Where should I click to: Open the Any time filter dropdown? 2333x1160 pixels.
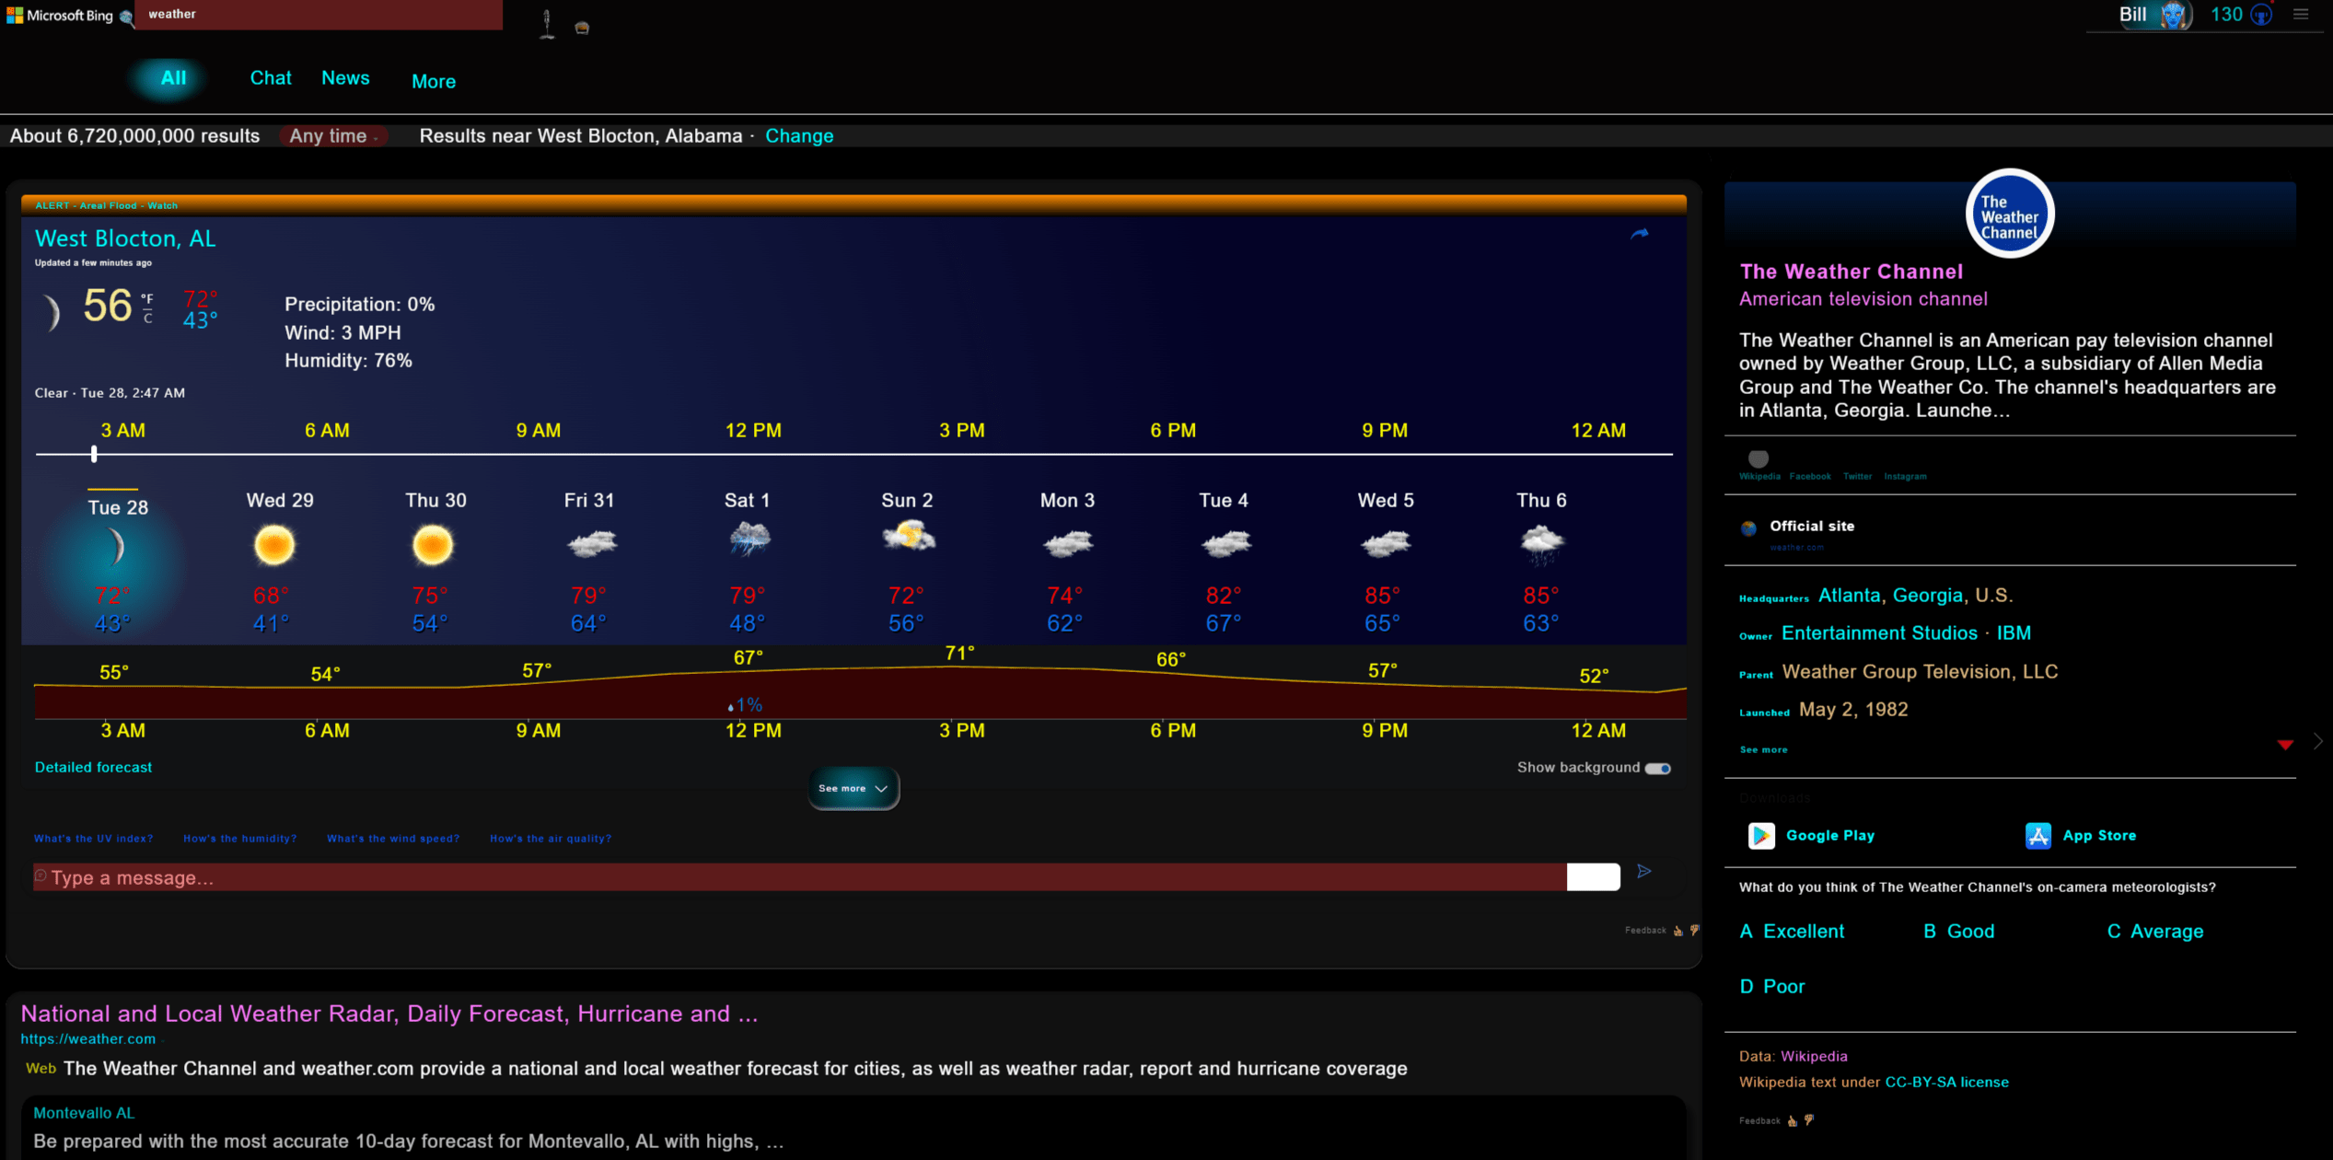point(332,135)
